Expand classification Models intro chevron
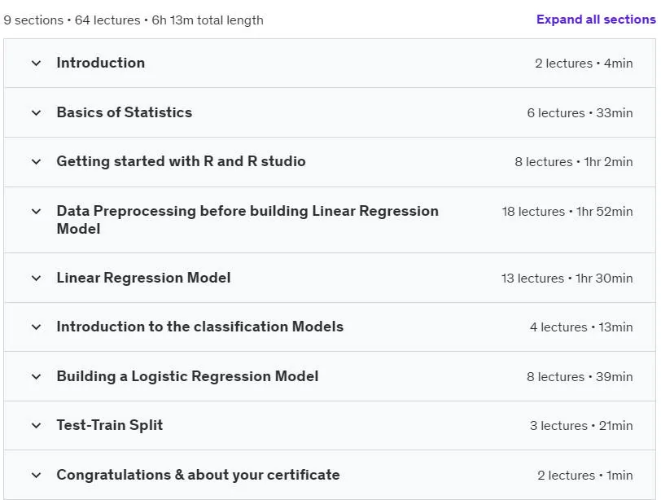This screenshot has width=661, height=500. click(37, 327)
